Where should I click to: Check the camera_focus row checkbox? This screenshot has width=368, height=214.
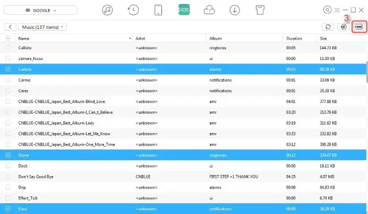[x=8, y=58]
